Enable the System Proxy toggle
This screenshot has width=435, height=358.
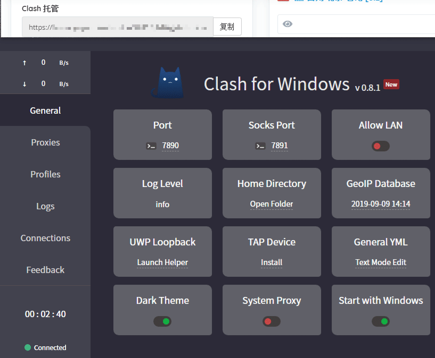[272, 321]
